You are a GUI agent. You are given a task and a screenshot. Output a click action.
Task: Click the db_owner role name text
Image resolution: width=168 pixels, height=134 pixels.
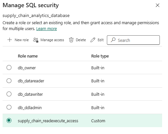(x=27, y=68)
